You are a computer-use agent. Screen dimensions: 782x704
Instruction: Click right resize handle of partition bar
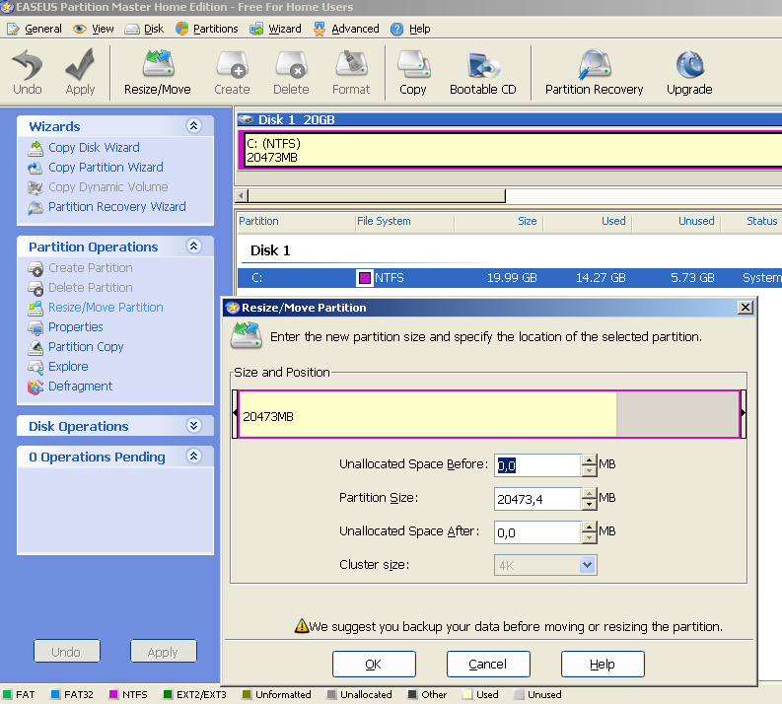point(744,414)
